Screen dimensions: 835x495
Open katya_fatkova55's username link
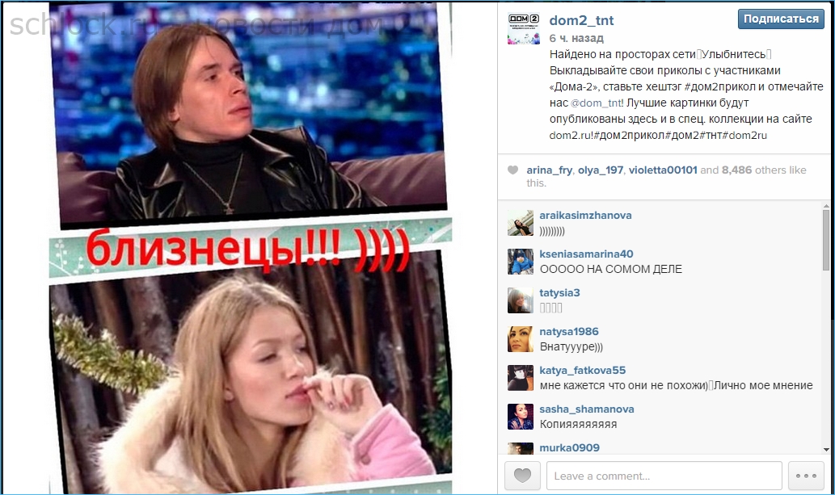pos(582,371)
